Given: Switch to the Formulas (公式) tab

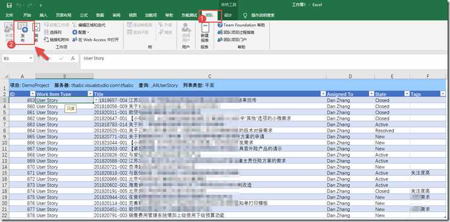Looking at the screenshot, I should coord(83,15).
